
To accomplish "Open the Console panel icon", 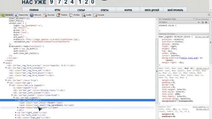I will (95, 15).
